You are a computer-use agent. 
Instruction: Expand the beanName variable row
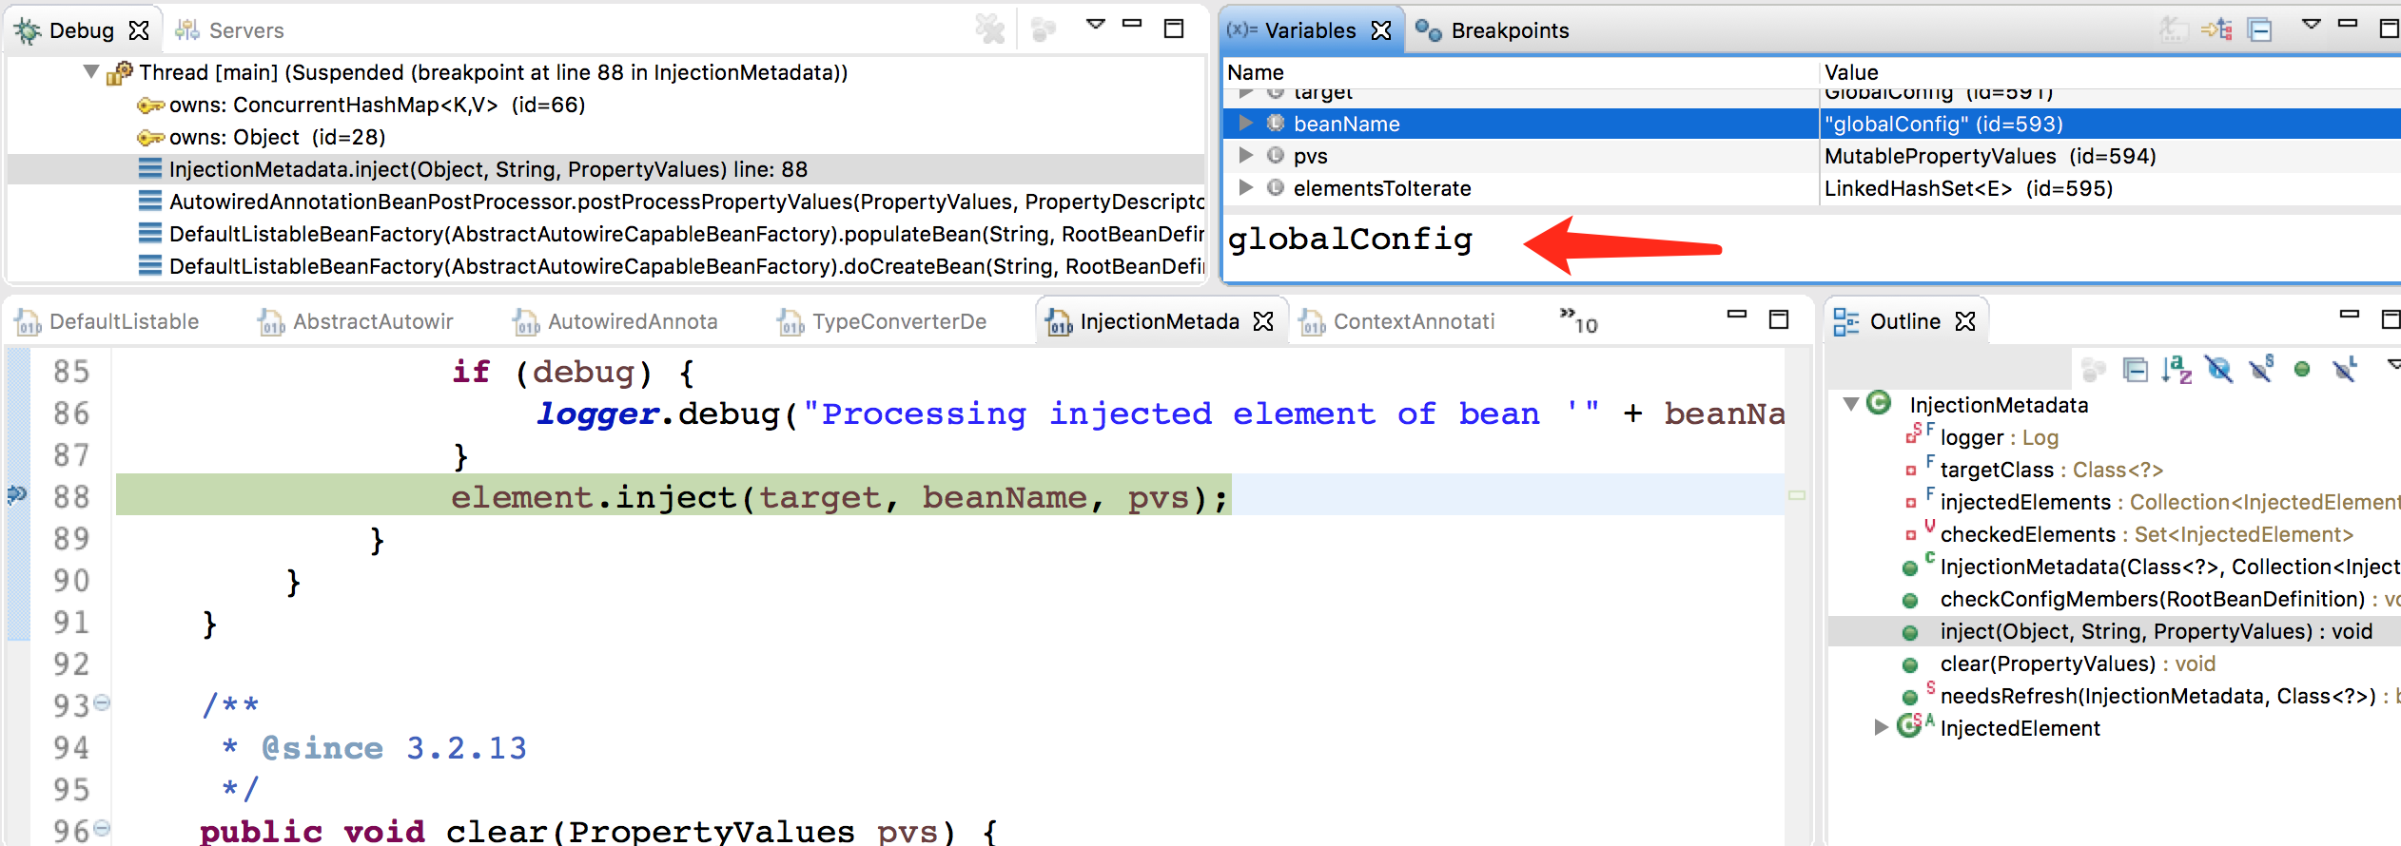pos(1245,123)
